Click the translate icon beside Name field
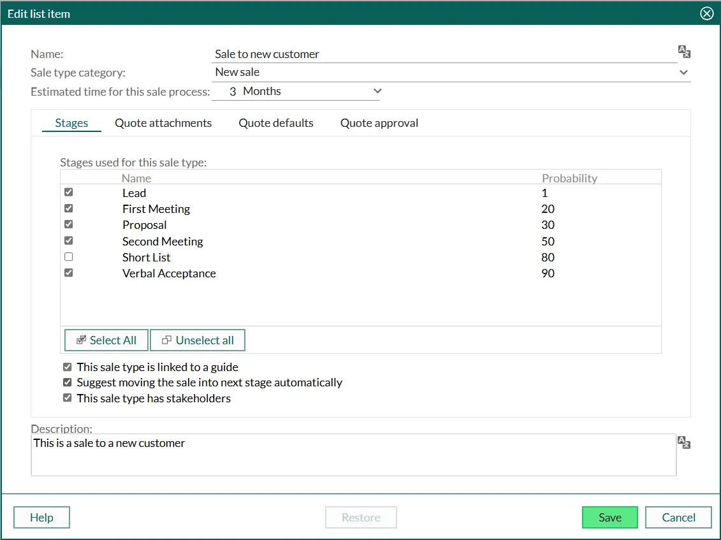 click(684, 52)
